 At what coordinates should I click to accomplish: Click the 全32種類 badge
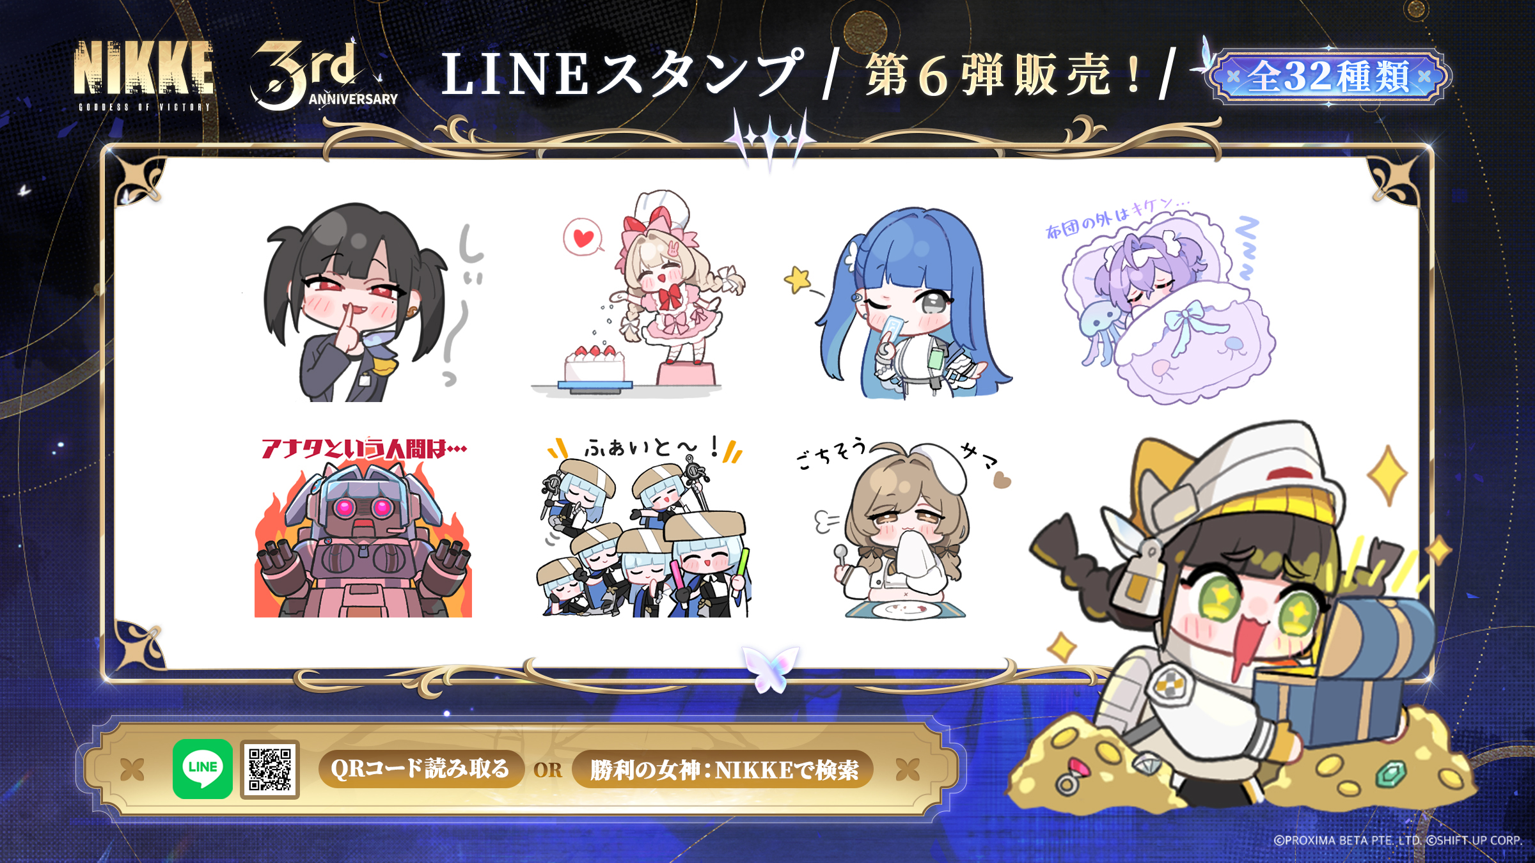click(1329, 77)
